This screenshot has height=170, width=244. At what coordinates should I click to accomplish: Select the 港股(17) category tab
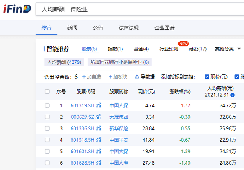197,49
